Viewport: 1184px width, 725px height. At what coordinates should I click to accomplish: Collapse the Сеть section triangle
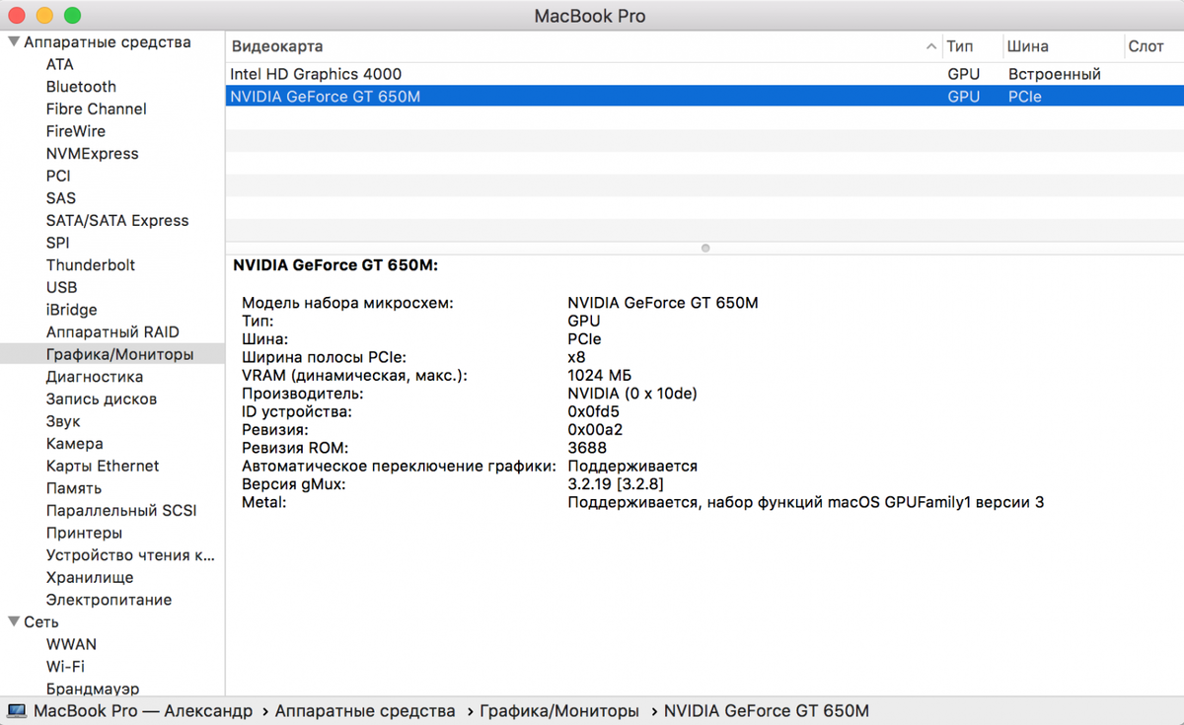click(14, 622)
